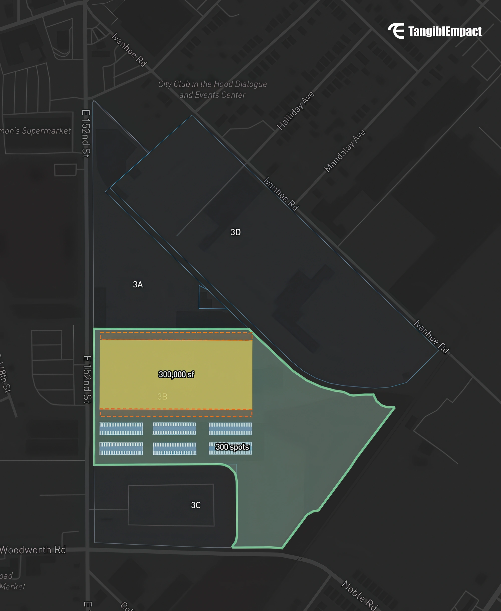501x611 pixels.
Task: Click the Supermarket place label
Action: (36, 131)
